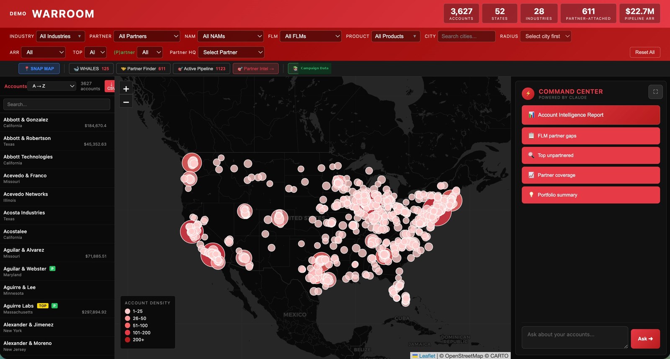
Task: Click the Ask button
Action: (x=645, y=338)
